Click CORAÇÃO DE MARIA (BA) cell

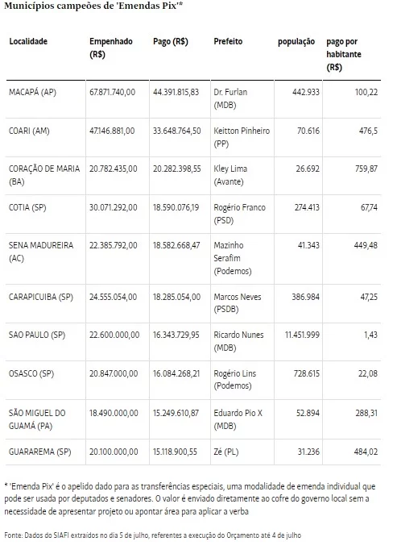44,175
